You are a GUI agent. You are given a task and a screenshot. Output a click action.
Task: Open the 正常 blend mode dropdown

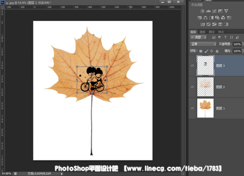[203, 44]
